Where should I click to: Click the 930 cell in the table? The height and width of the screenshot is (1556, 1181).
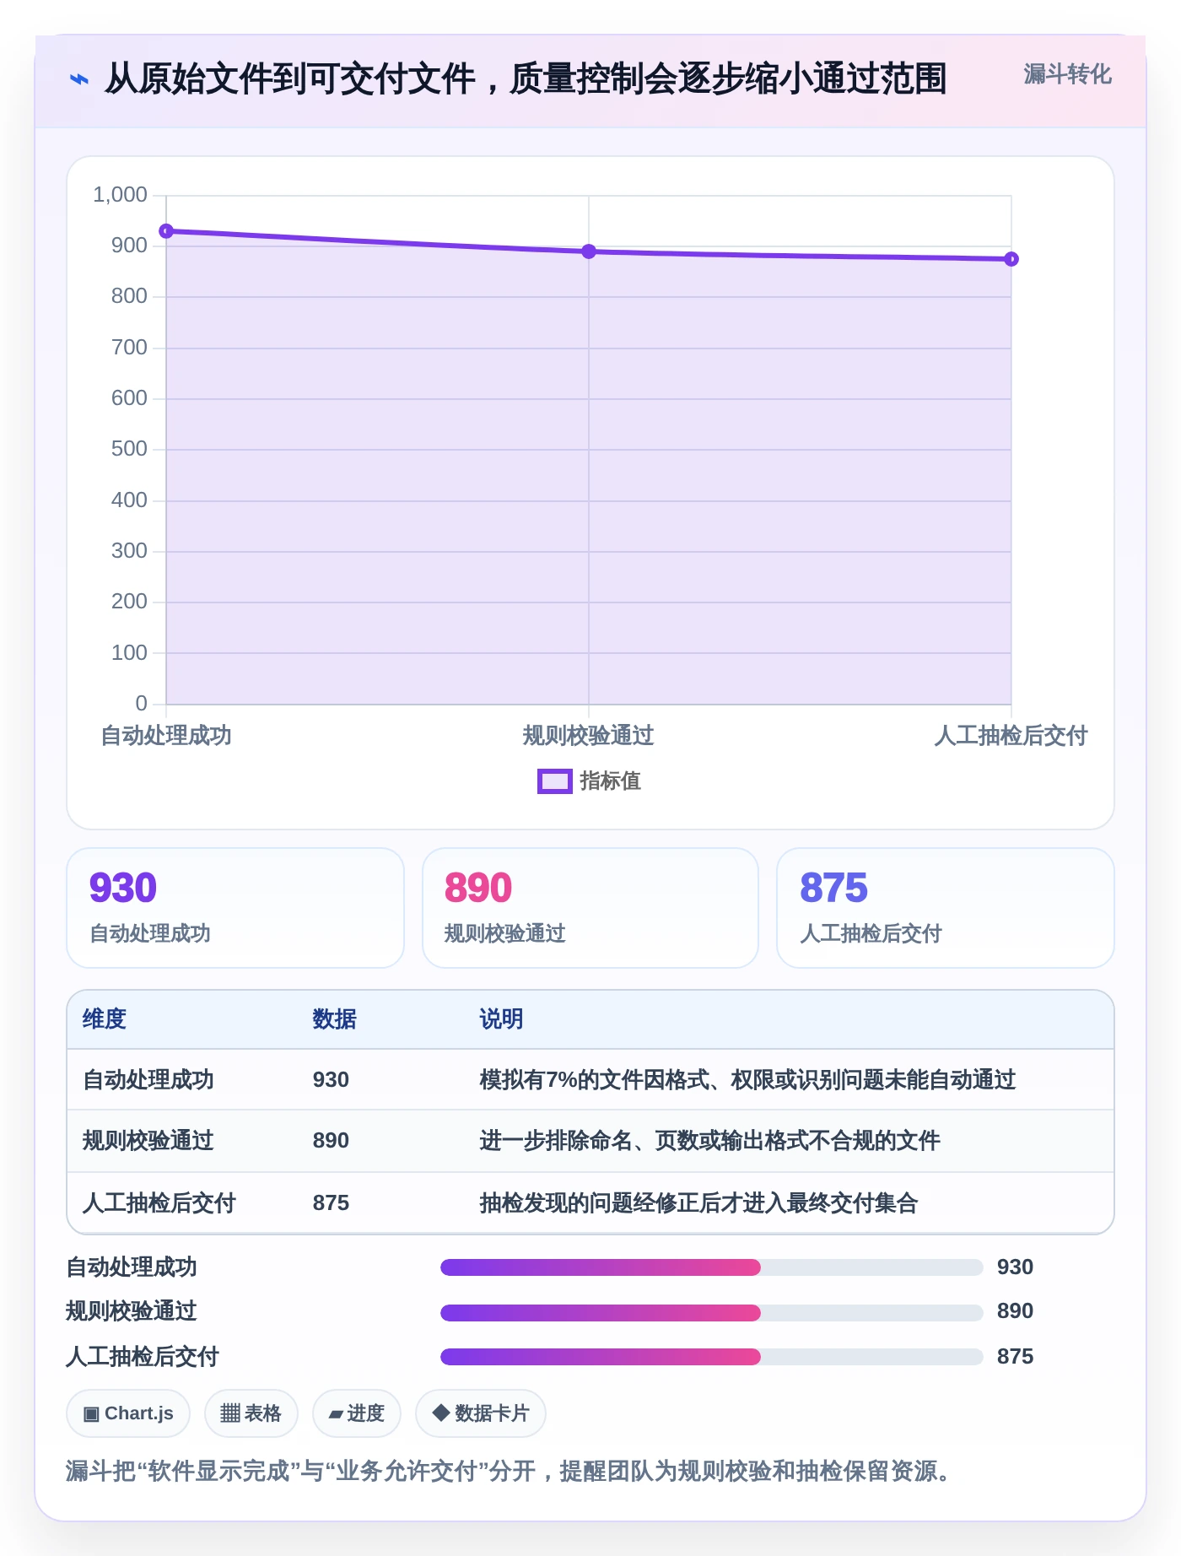tap(331, 1080)
